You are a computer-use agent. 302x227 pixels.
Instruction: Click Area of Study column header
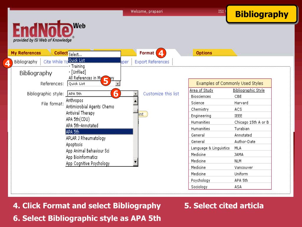pyautogui.click(x=201, y=90)
